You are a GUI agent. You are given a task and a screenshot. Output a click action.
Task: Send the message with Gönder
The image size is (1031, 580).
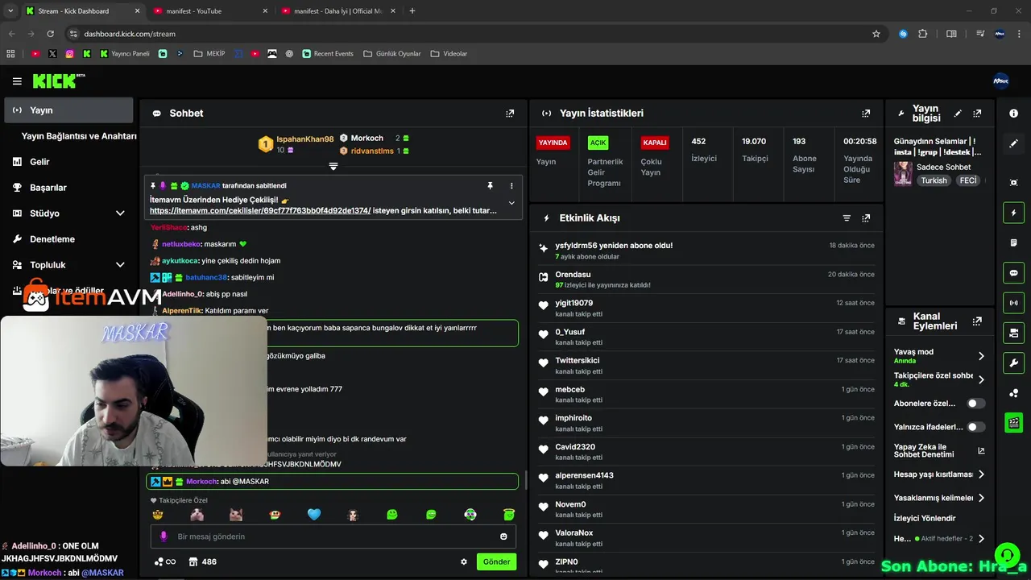pyautogui.click(x=496, y=561)
